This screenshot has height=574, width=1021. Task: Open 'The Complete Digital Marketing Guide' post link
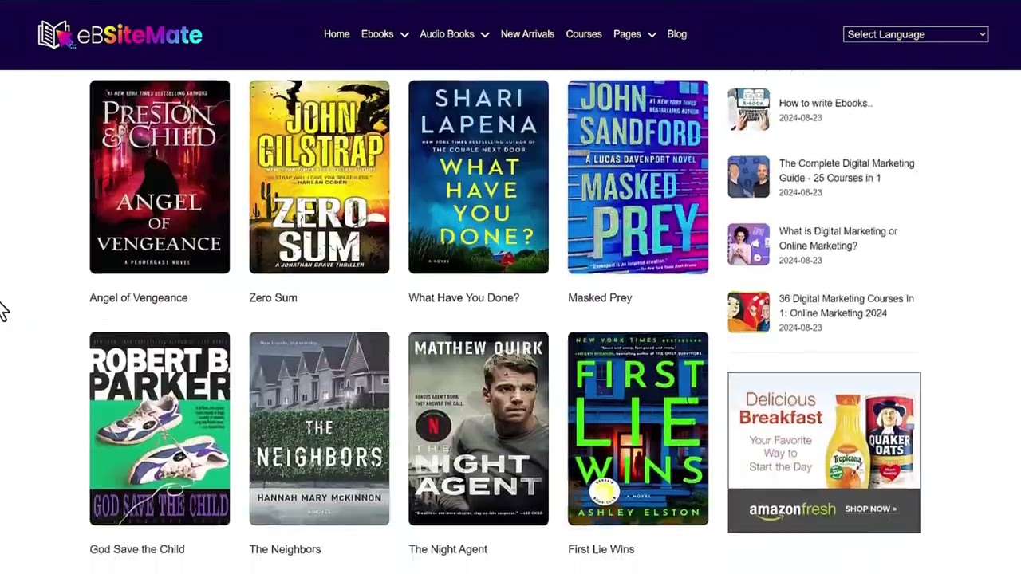pyautogui.click(x=846, y=171)
